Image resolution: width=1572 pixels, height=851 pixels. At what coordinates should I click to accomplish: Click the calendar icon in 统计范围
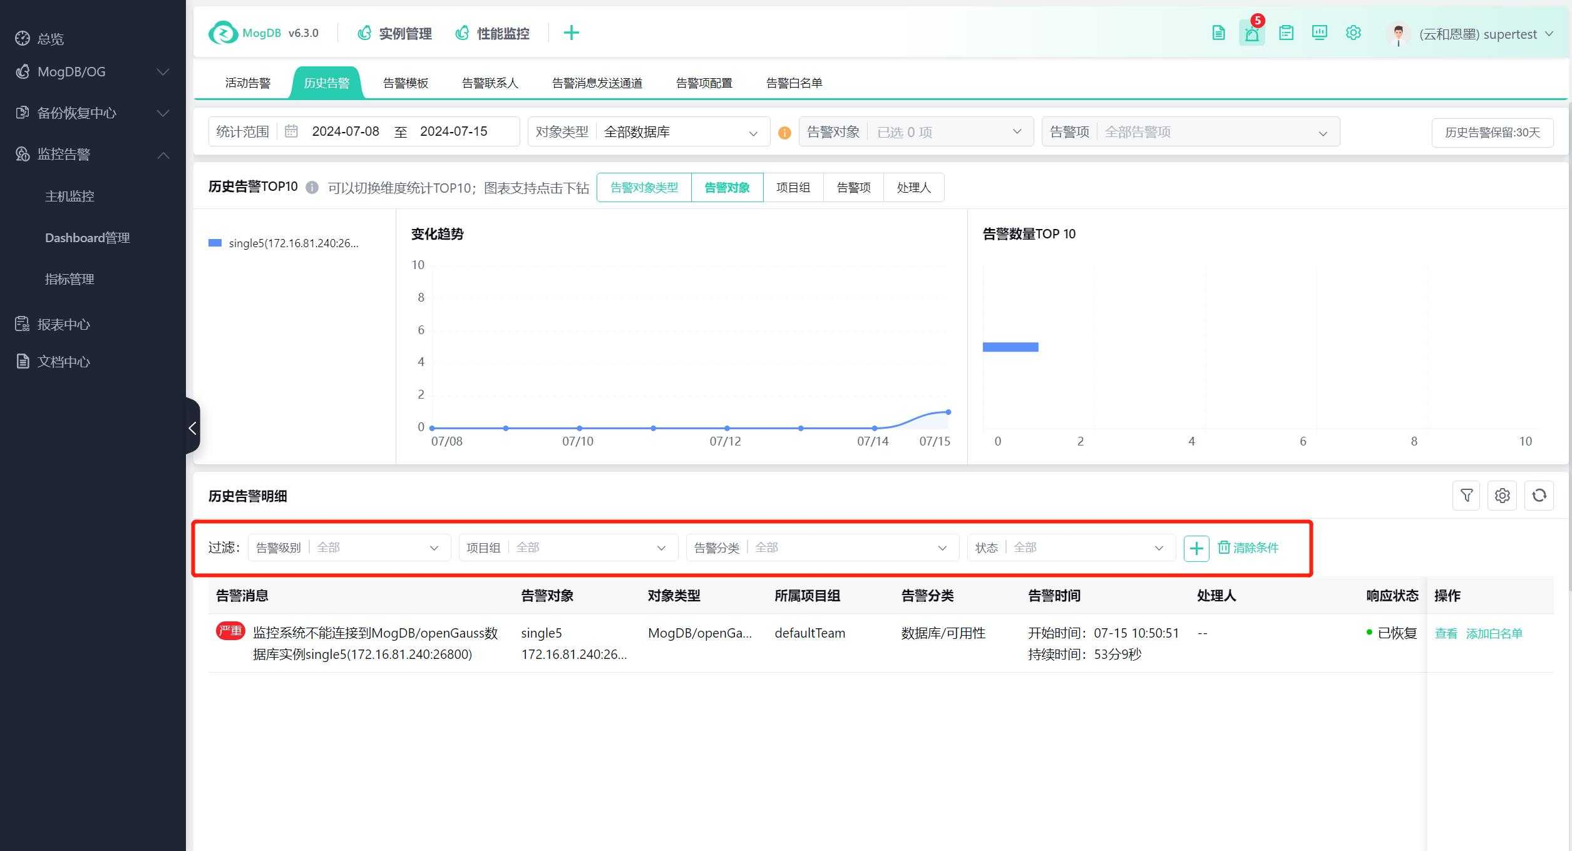(x=291, y=131)
